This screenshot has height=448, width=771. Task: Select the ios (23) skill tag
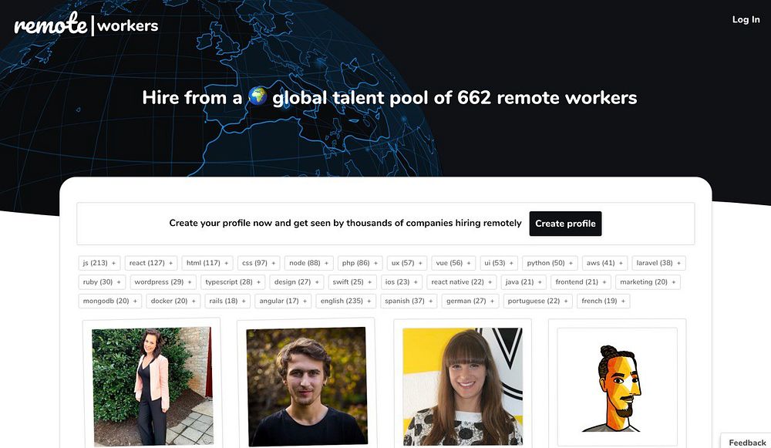click(401, 282)
